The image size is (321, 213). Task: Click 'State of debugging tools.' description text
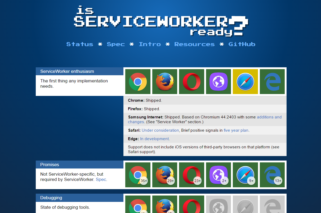tap(65, 207)
